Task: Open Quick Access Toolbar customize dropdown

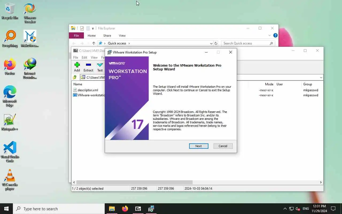Action: pos(93,28)
